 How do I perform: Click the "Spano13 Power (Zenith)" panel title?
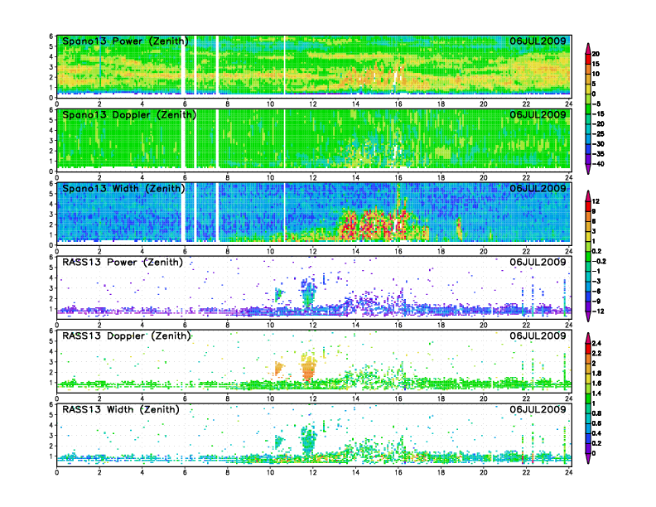(125, 41)
